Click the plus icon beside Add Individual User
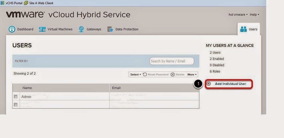Image resolution: width=284 pixels, height=138 pixels. pos(209,84)
